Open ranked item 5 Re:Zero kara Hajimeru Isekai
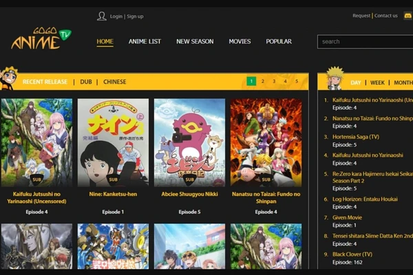413x275 pixels. (372, 177)
